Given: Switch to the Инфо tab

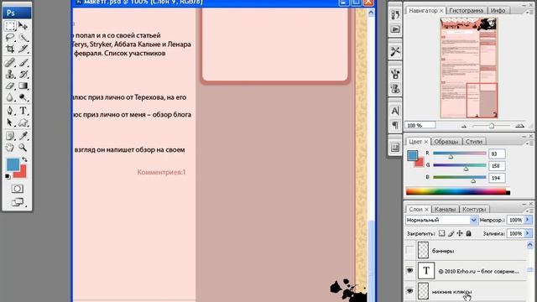Looking at the screenshot, I should tap(498, 11).
